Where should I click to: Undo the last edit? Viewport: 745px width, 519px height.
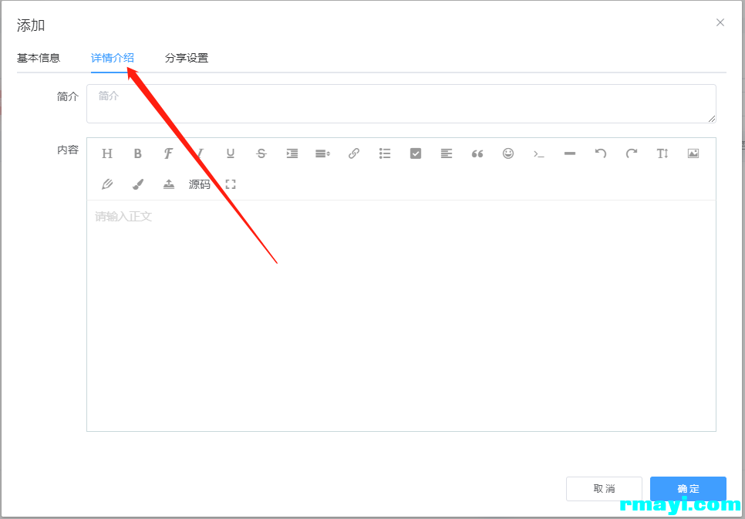click(601, 153)
